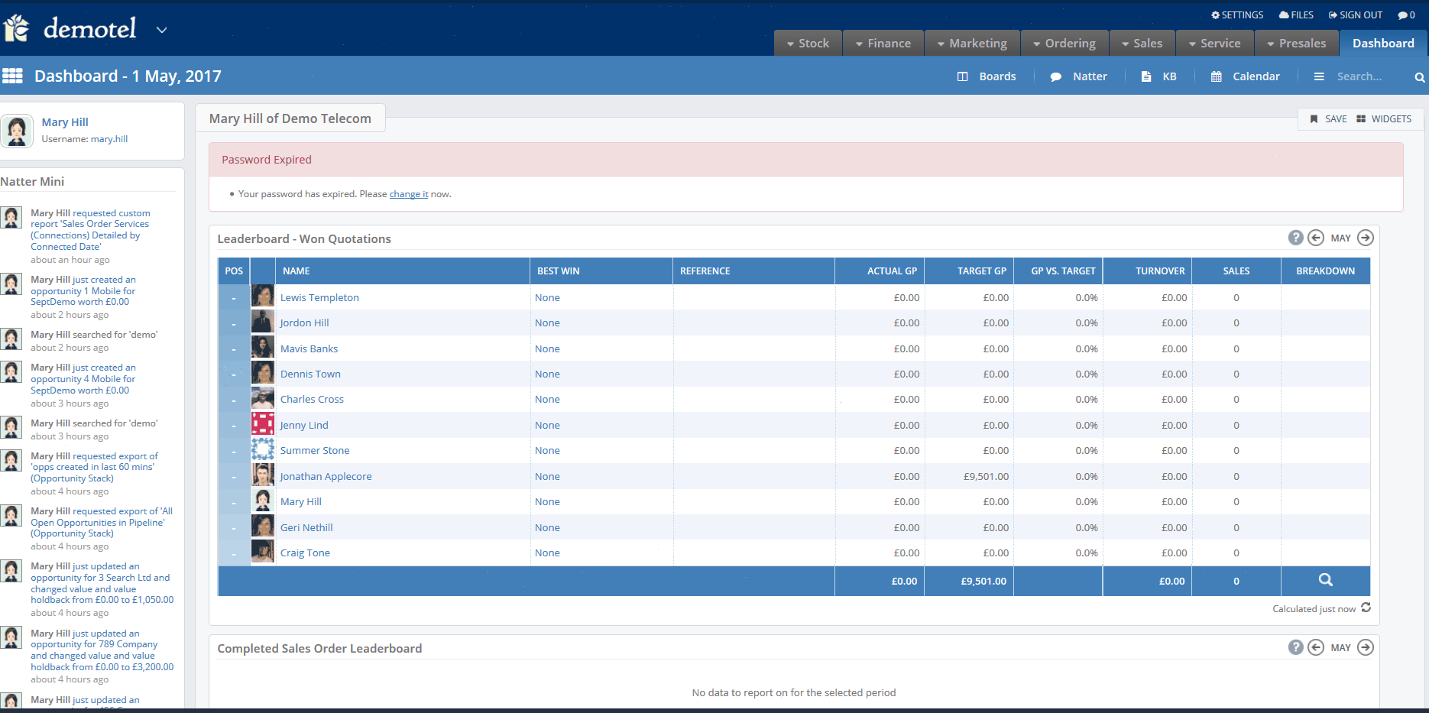
Task: Click the Natter Mini panel heading
Action: click(32, 182)
